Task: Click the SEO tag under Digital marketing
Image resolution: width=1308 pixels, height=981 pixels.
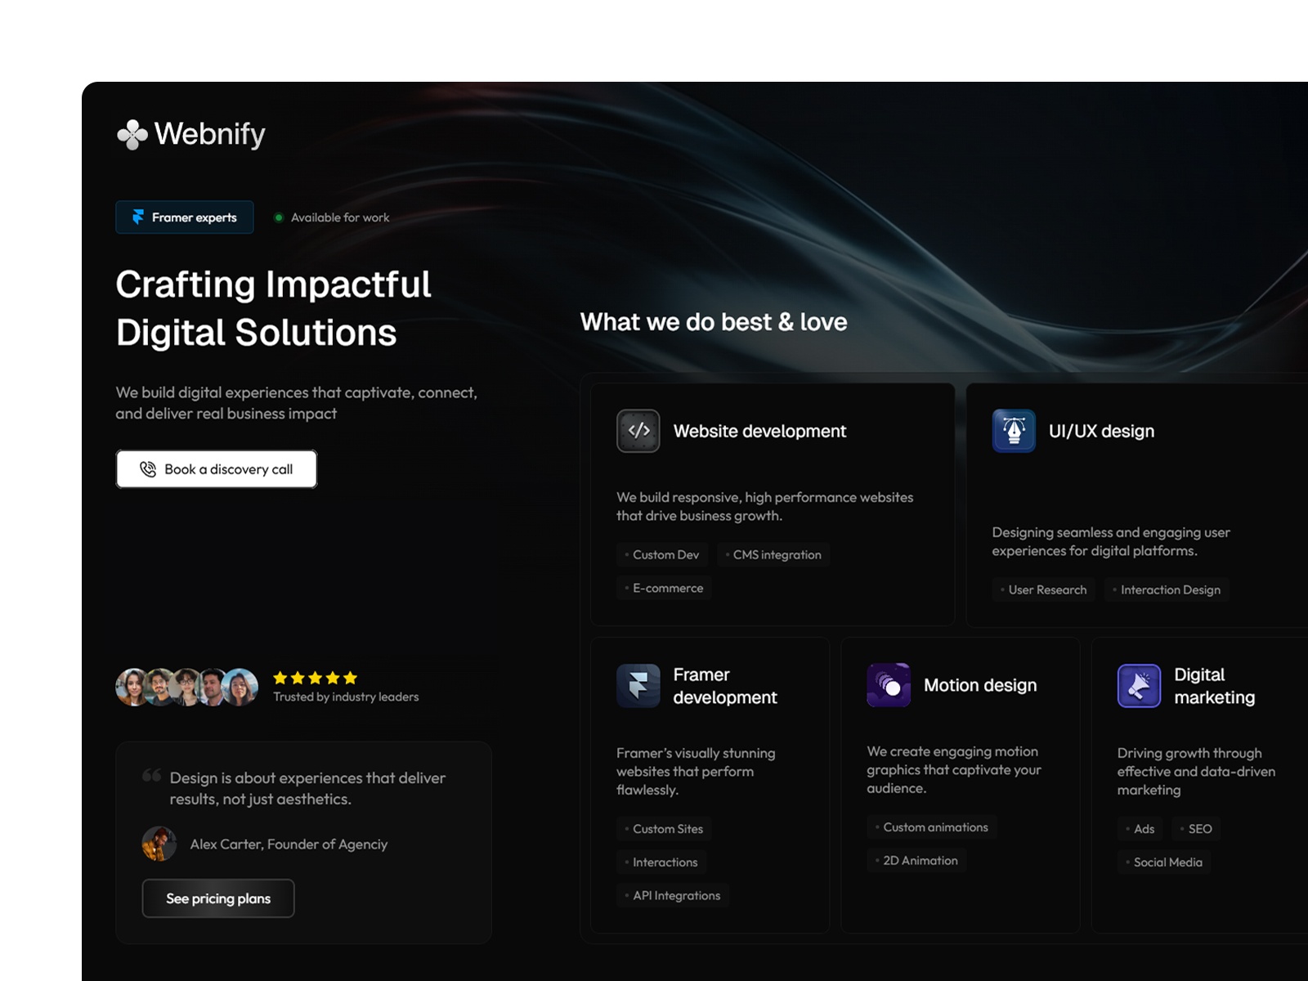Action: point(1197,829)
